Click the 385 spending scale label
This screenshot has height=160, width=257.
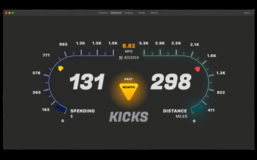coord(37,92)
